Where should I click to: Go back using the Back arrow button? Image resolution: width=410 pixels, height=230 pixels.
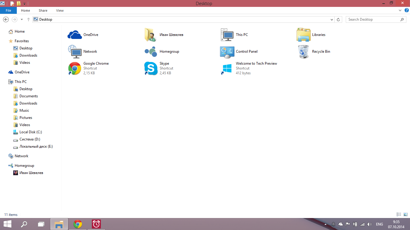point(6,19)
